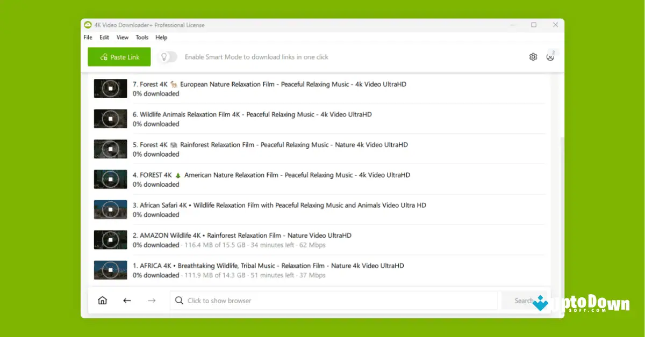645x337 pixels.
Task: Open the Edit menu
Action: [x=104, y=37]
